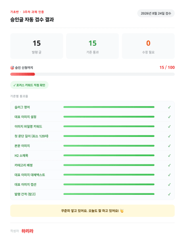
Task: Click the target icon beside 승인 신청까지
Action: click(12, 68)
